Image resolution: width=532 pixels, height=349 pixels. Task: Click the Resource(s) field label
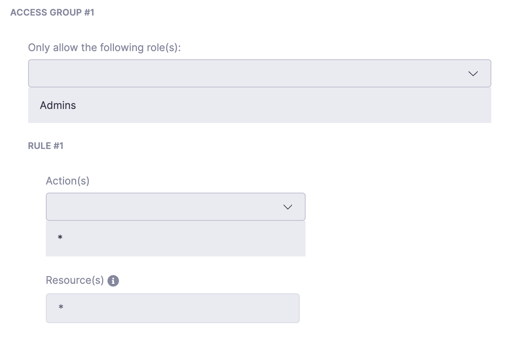click(x=75, y=280)
